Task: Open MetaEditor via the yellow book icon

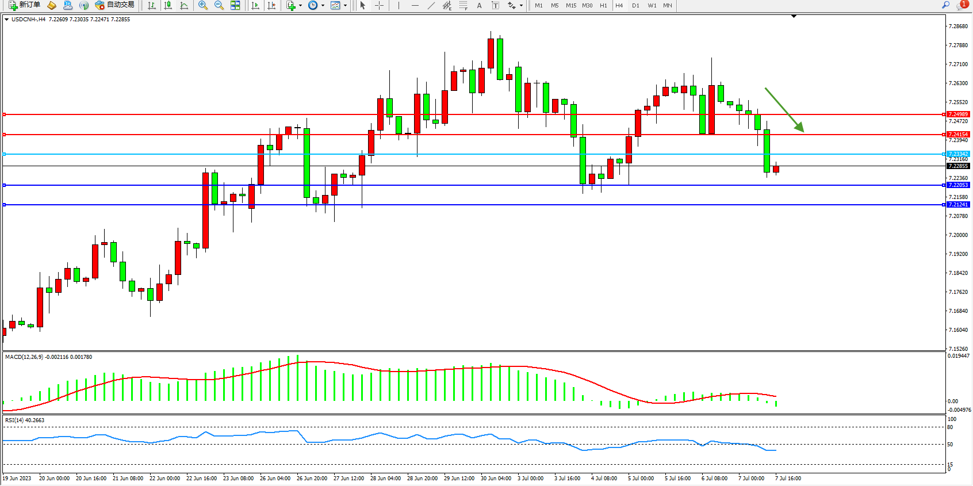Action: tap(52, 5)
